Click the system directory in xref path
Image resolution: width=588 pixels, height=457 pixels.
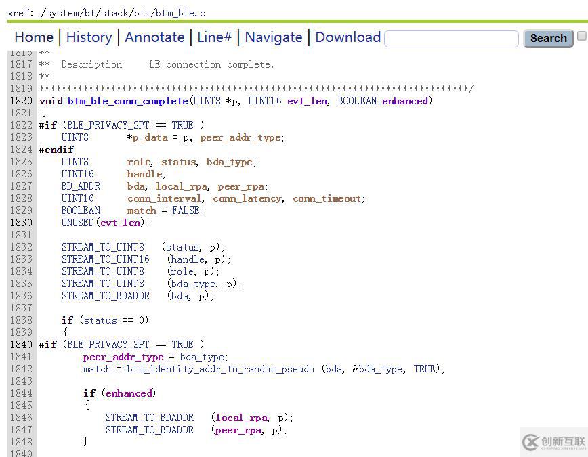pos(61,14)
